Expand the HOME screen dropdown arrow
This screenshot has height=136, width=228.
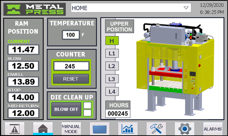pos(186,8)
